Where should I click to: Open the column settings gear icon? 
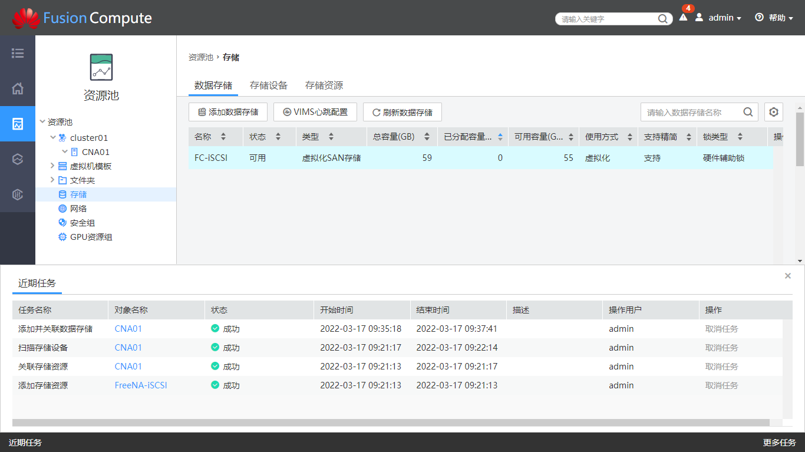click(x=773, y=111)
